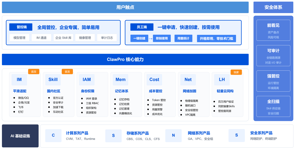Viewport: 295px width, 149px height.
Task: Click the Skill icon tile
Action: [x=53, y=80]
